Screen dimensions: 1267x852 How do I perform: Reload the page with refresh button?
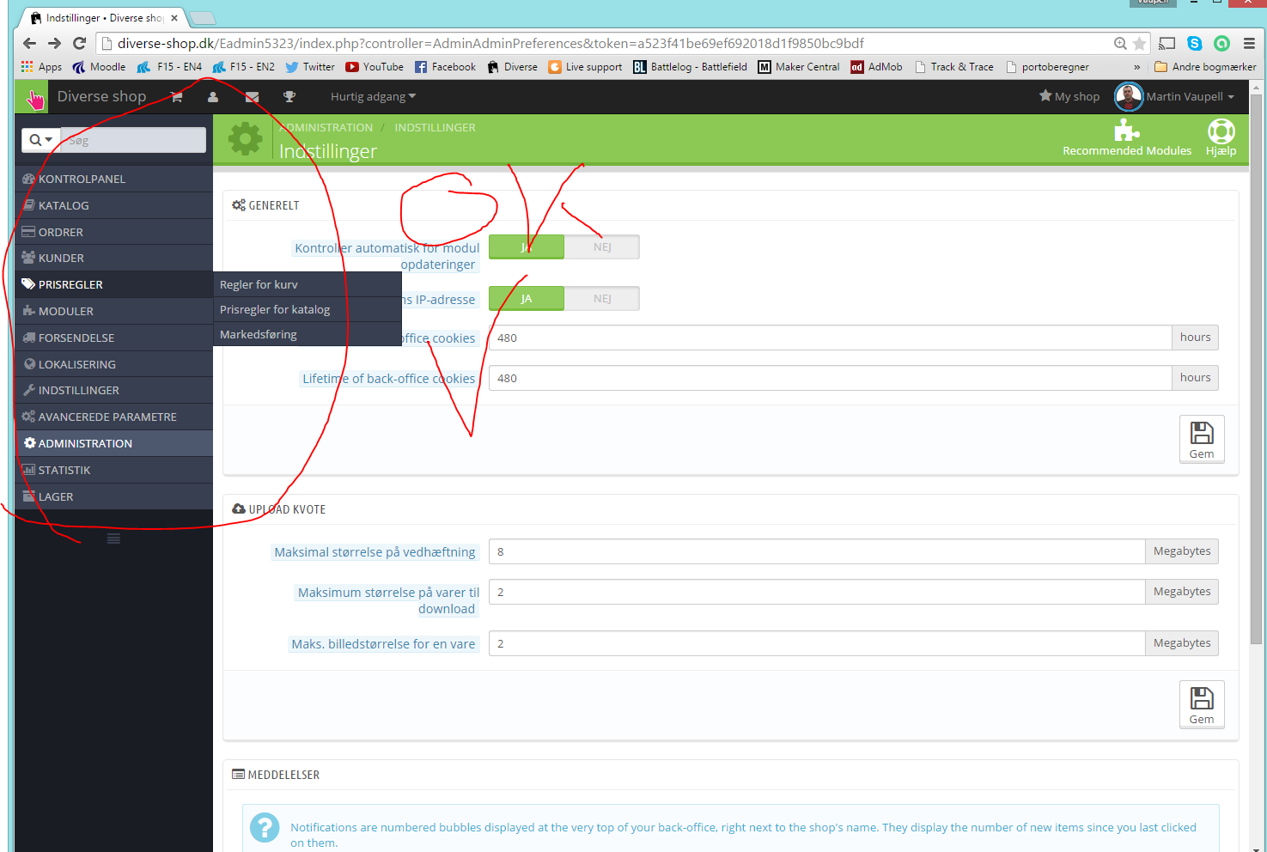click(x=79, y=43)
